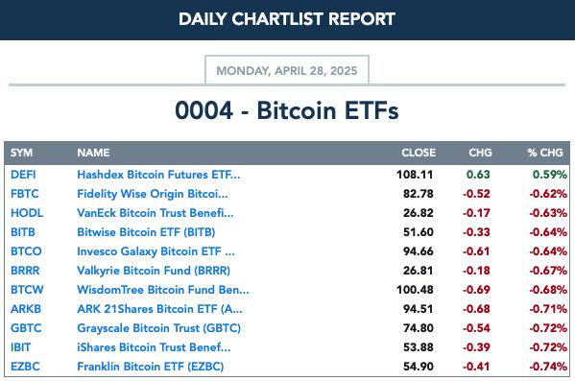Select the HODL symbol

coord(27,213)
